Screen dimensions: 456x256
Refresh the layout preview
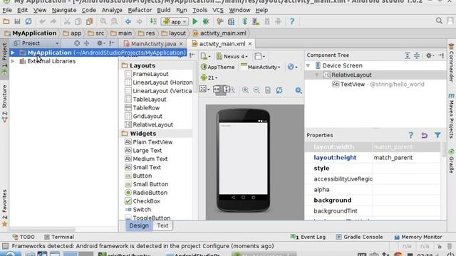point(279,90)
